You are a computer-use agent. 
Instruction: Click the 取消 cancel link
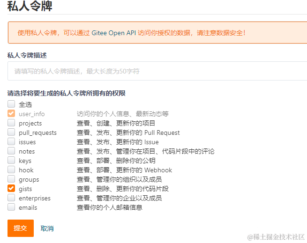pyautogui.click(x=47, y=228)
